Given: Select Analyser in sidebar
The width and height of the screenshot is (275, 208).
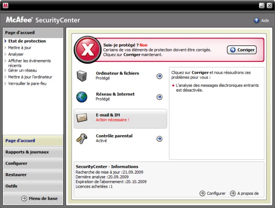Looking at the screenshot, I should tap(16, 54).
